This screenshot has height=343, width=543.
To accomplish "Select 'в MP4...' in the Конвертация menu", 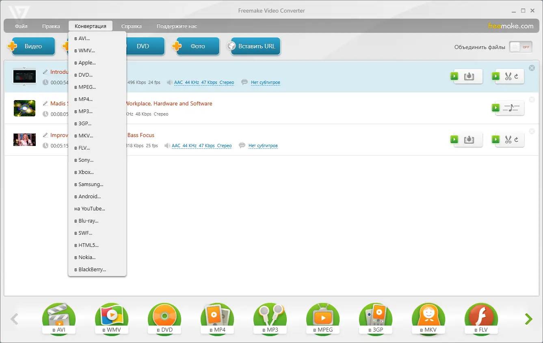I will (97, 99).
